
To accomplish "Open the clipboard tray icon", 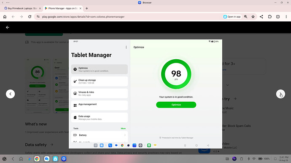I will (242, 159).
